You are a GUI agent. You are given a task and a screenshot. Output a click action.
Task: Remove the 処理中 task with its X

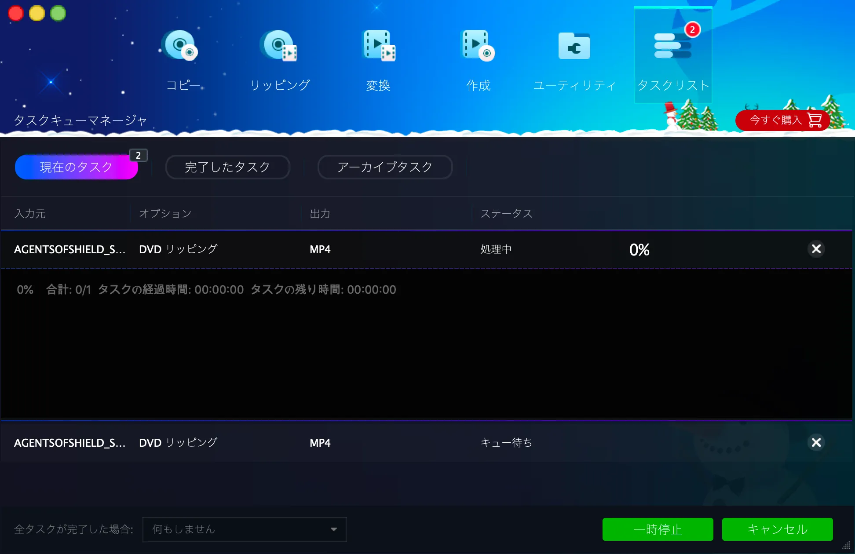(816, 249)
